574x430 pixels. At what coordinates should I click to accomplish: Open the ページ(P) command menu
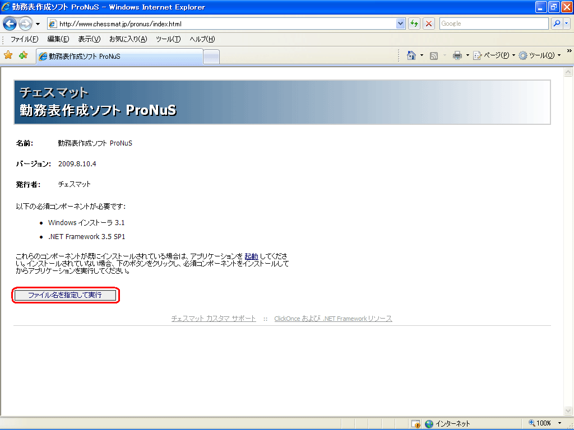(x=494, y=55)
